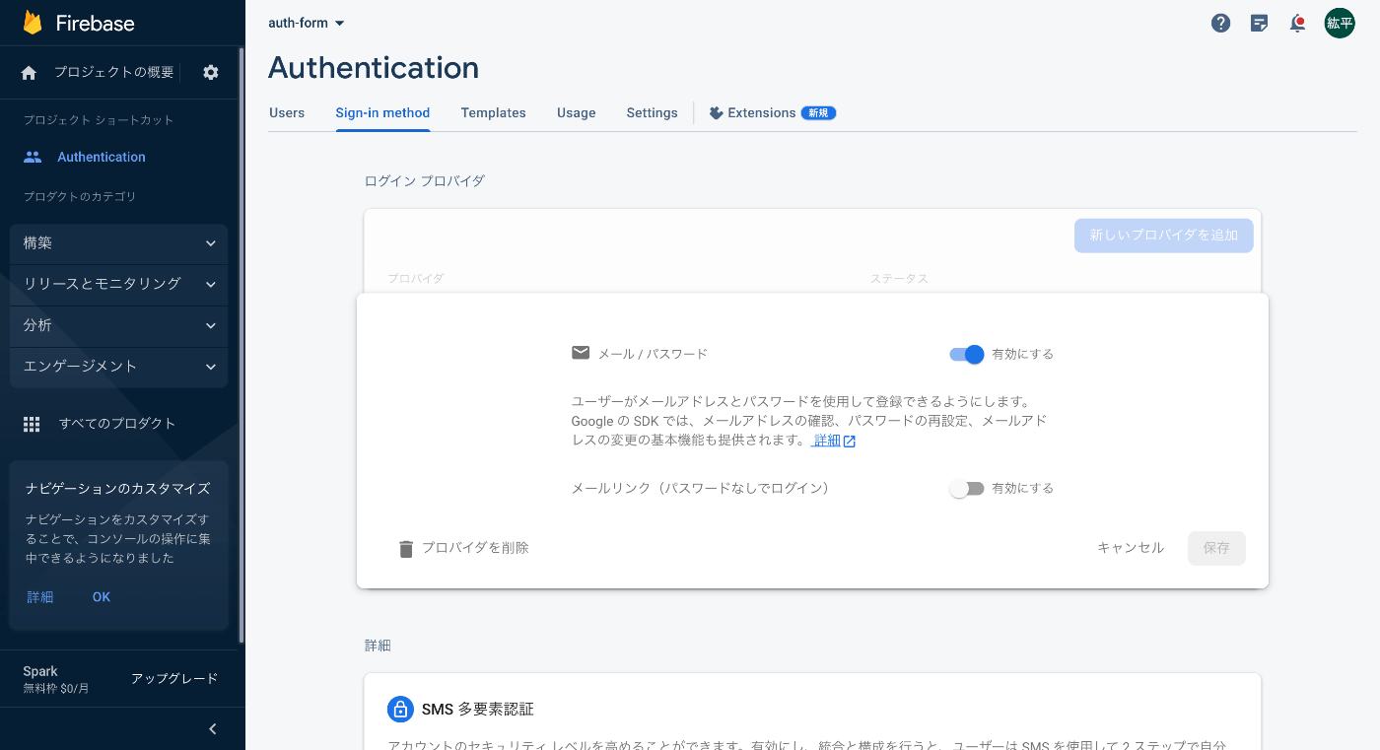Click the キャンセル button
Viewport: 1380px width, 750px height.
pyautogui.click(x=1131, y=548)
